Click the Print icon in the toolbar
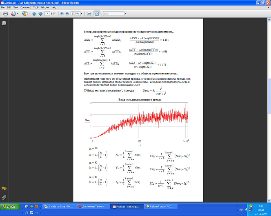Screen dimensions: 271x216 point(6,13)
